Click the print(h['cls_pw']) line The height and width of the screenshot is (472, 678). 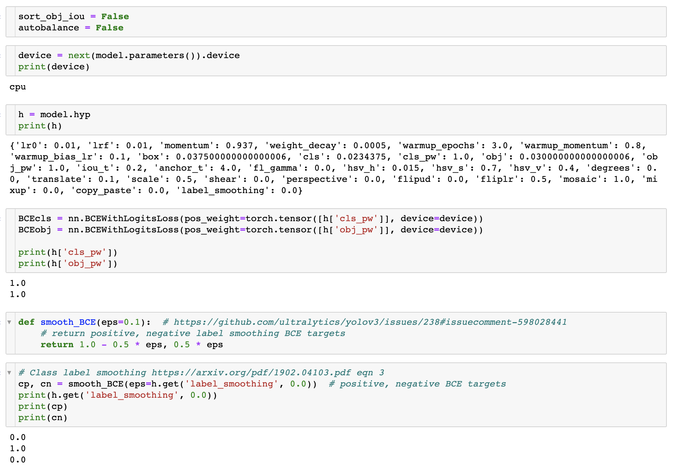click(x=68, y=252)
